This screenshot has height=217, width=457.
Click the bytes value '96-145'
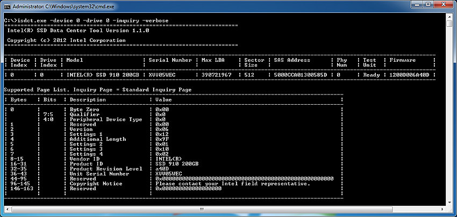[x=20, y=184]
